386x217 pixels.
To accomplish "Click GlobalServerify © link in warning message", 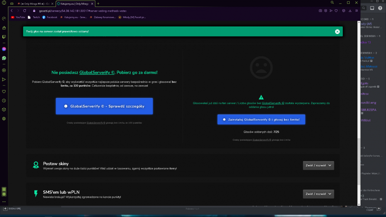I will pos(273,103).
